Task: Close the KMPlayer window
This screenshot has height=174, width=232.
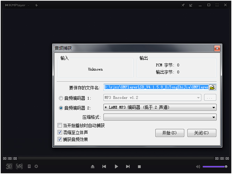Action: click(225, 5)
